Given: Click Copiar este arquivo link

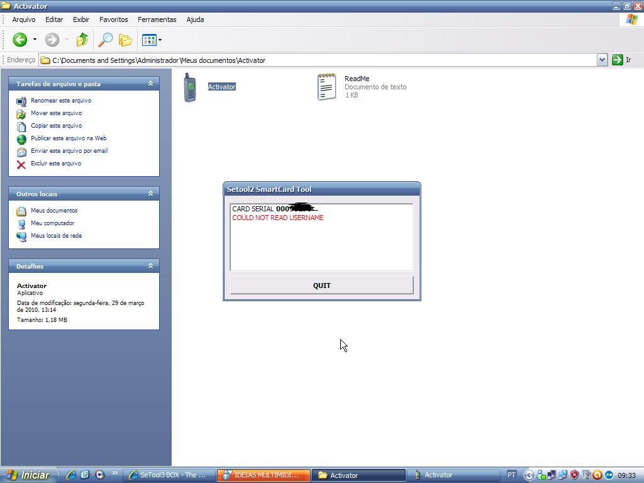Looking at the screenshot, I should [x=56, y=126].
